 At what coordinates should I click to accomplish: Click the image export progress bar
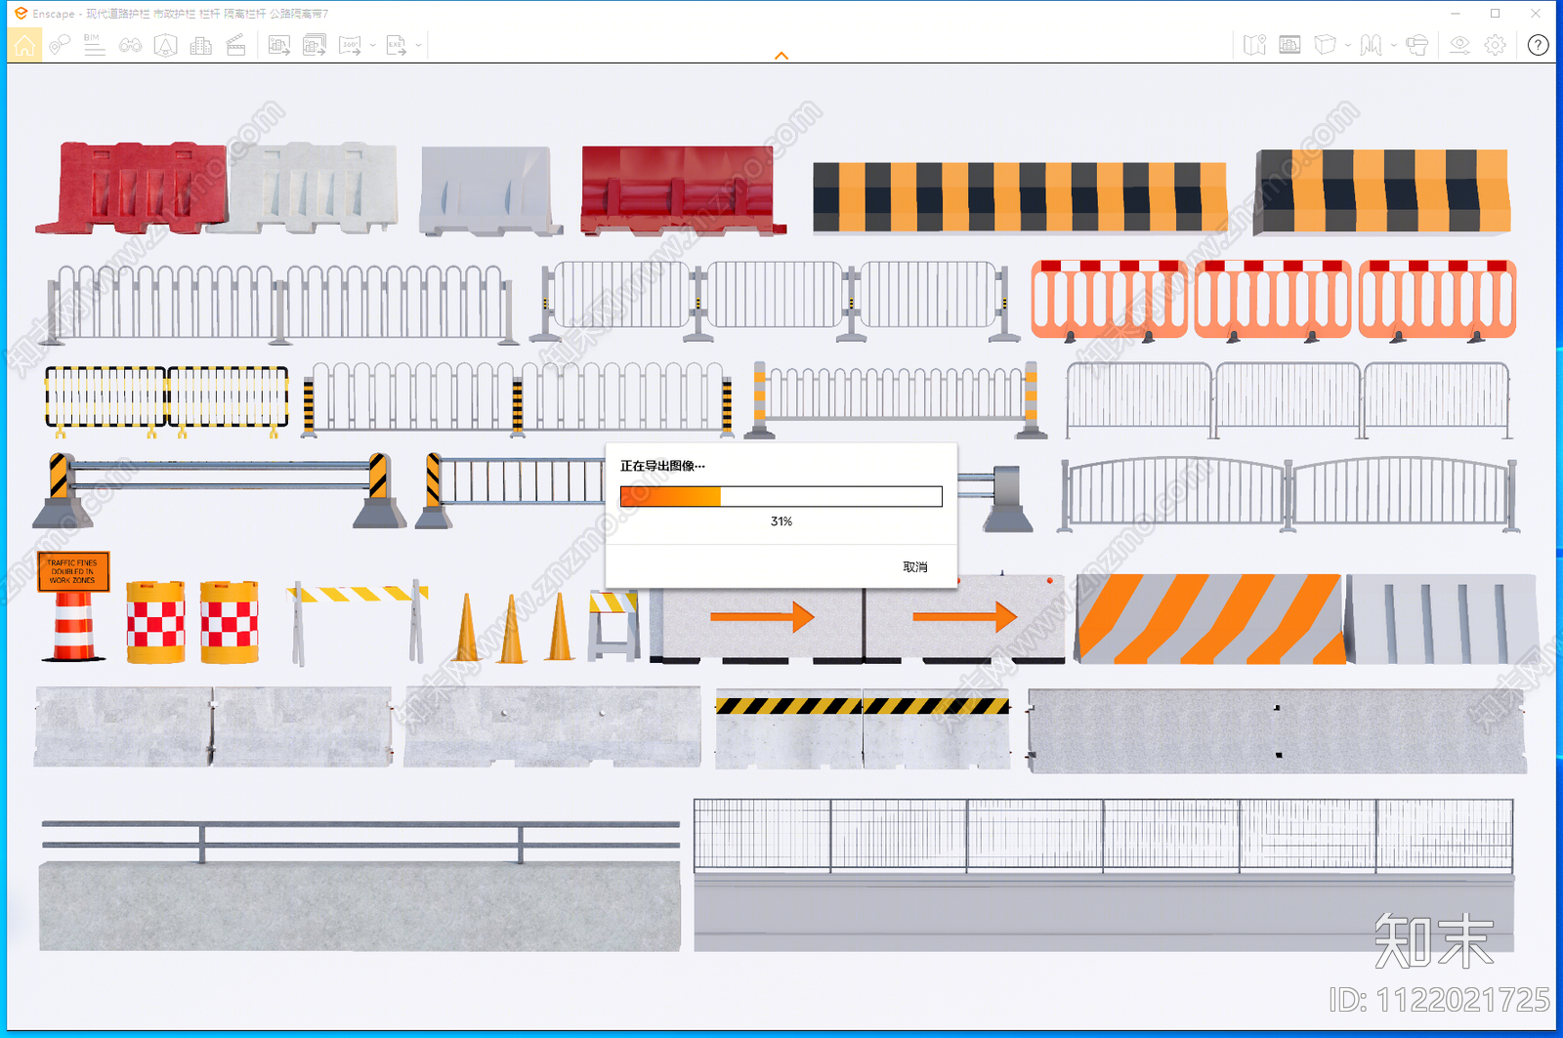pos(781,496)
